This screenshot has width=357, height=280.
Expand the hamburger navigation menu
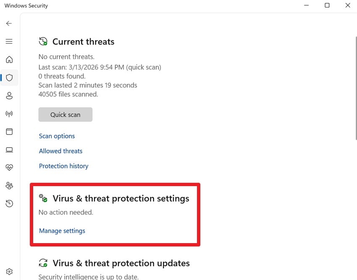[x=9, y=41]
